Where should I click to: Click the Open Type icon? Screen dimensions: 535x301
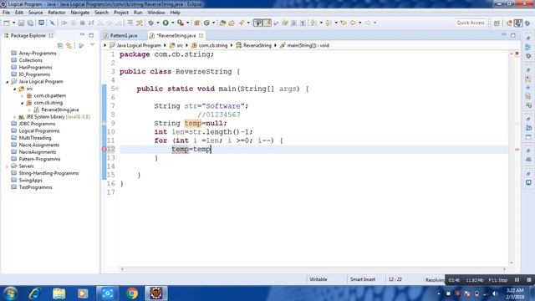(222, 23)
